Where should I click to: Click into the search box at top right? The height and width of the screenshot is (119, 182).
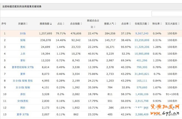(166, 14)
